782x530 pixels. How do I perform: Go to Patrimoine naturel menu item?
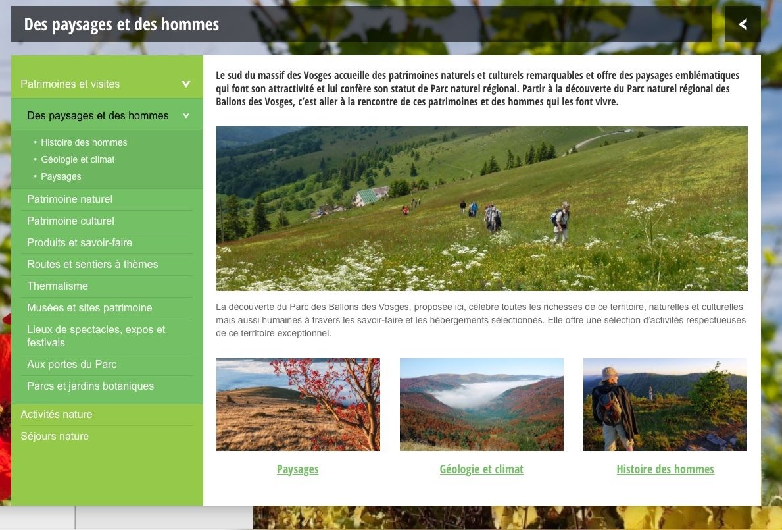click(69, 199)
